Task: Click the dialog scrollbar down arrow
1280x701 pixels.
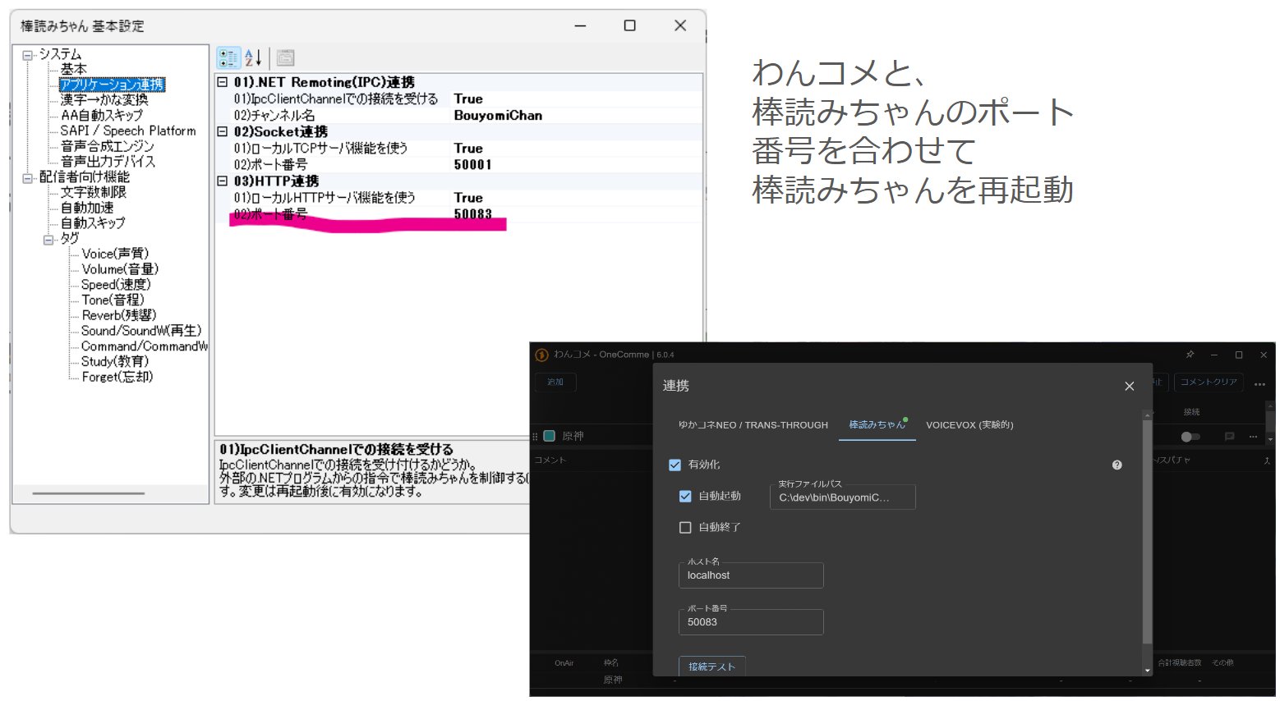Action: pyautogui.click(x=1148, y=671)
